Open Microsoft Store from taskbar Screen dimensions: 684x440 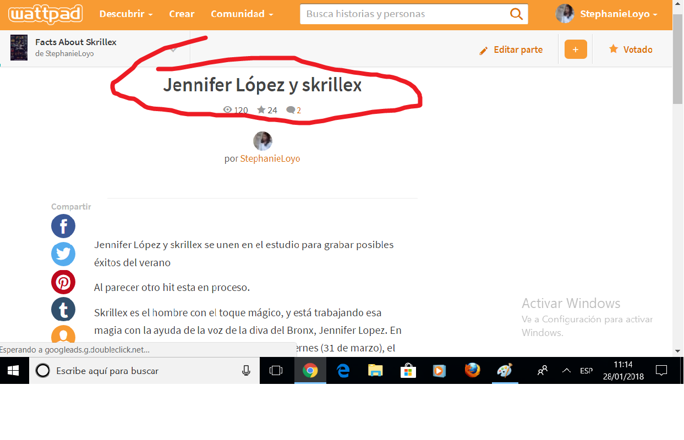[x=408, y=371]
